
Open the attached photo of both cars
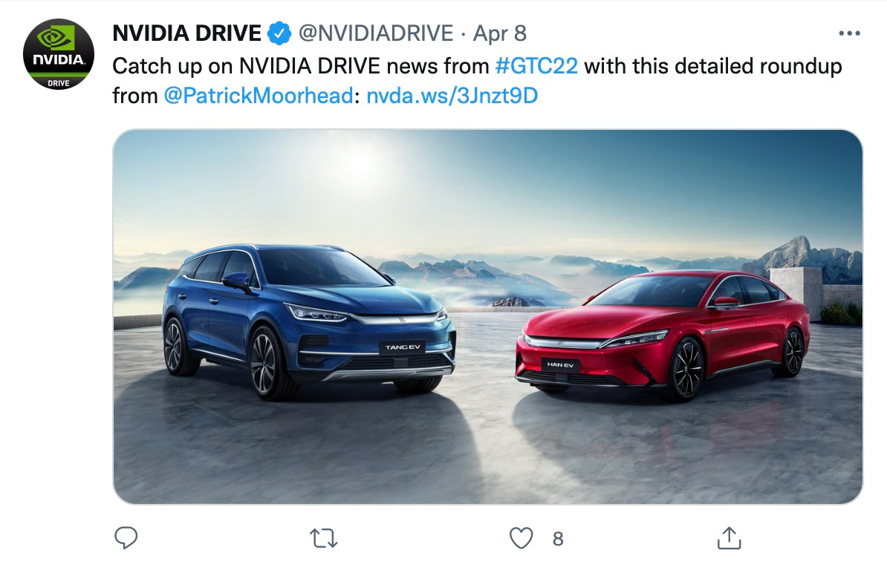coord(487,316)
